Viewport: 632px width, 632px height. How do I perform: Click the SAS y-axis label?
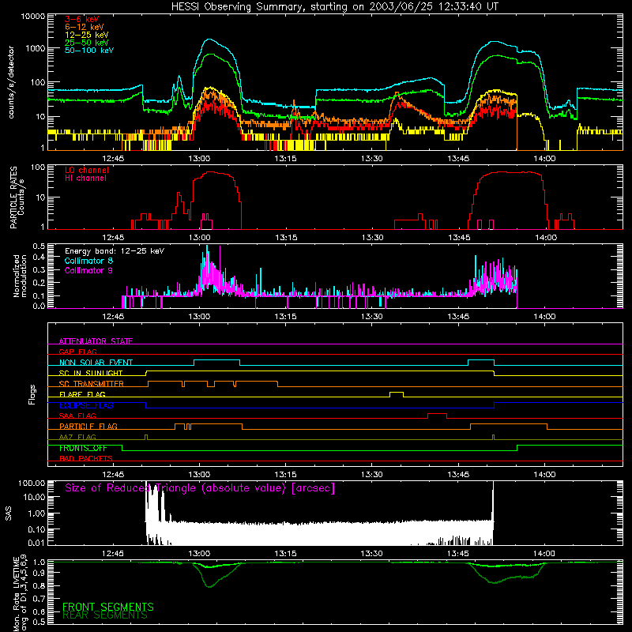pos(9,513)
